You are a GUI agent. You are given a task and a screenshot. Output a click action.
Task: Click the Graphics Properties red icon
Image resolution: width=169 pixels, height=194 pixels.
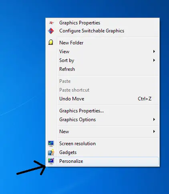51,23
